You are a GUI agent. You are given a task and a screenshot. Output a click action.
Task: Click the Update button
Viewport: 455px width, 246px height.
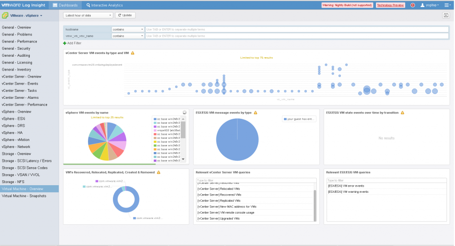125,16
